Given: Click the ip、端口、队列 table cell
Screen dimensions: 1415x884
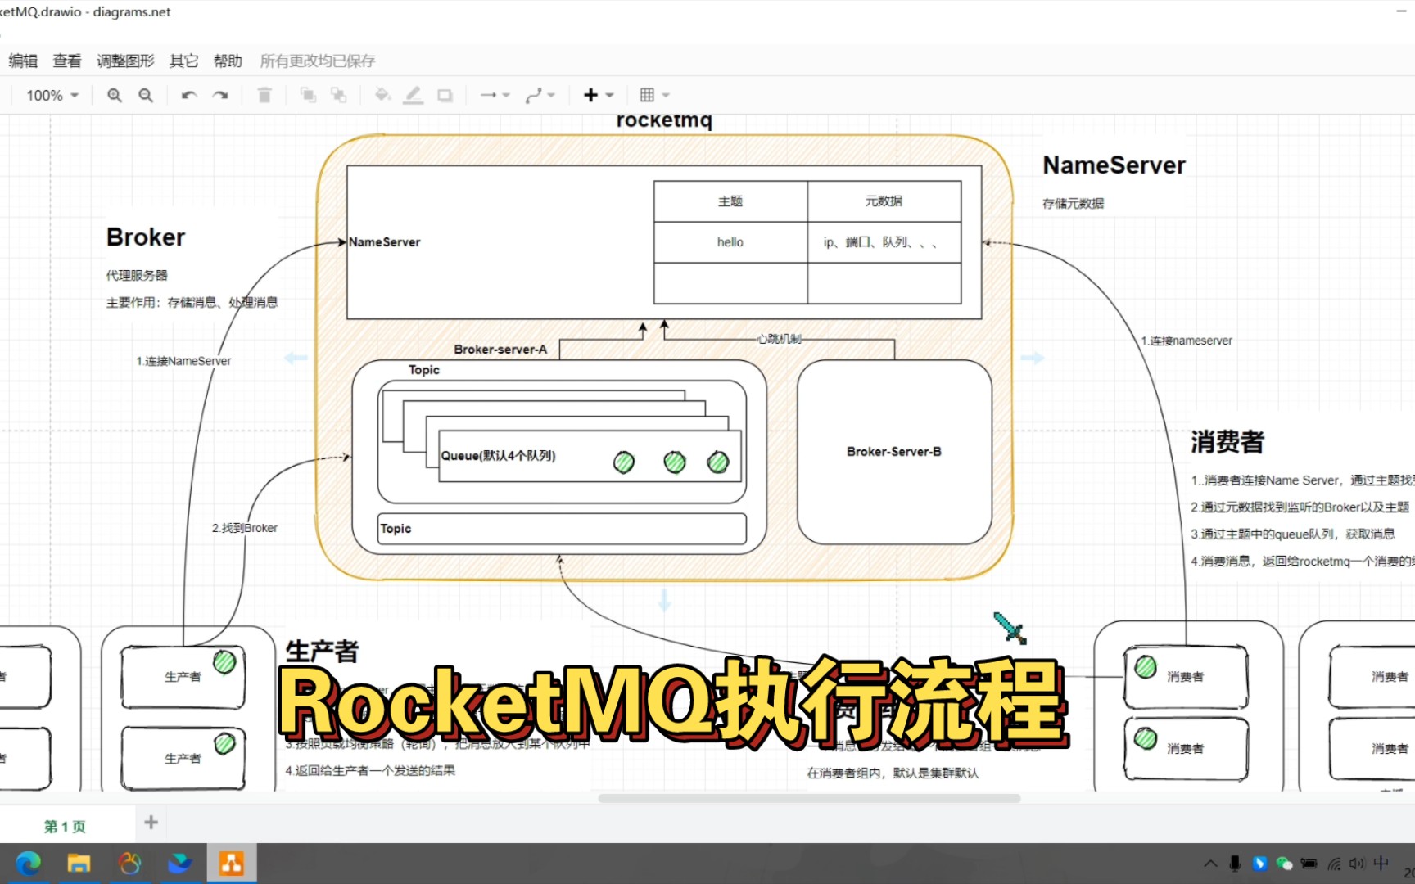Looking at the screenshot, I should (x=884, y=242).
